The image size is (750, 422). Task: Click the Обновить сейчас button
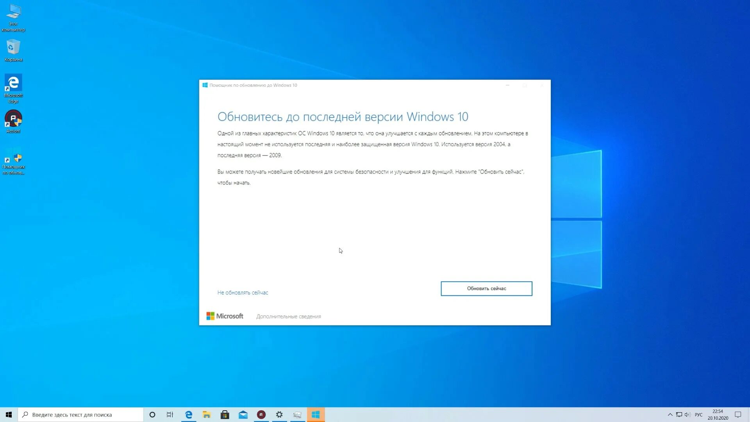click(486, 288)
